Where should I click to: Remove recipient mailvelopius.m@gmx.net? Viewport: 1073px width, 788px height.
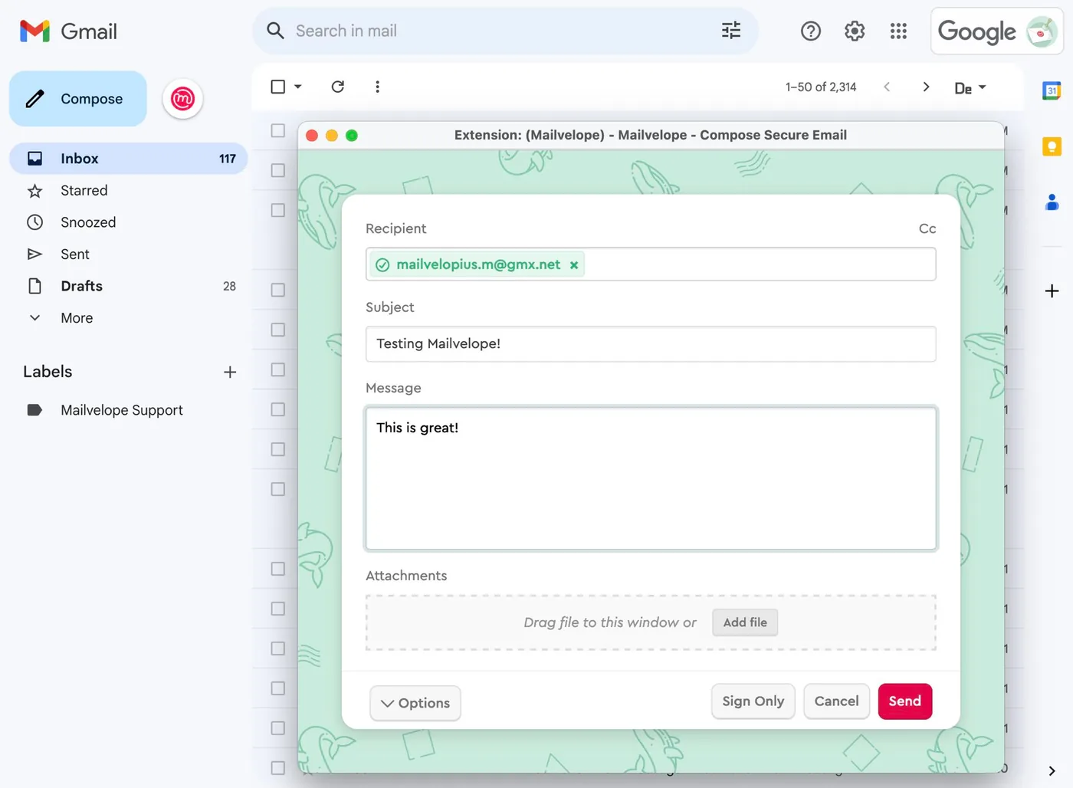574,264
